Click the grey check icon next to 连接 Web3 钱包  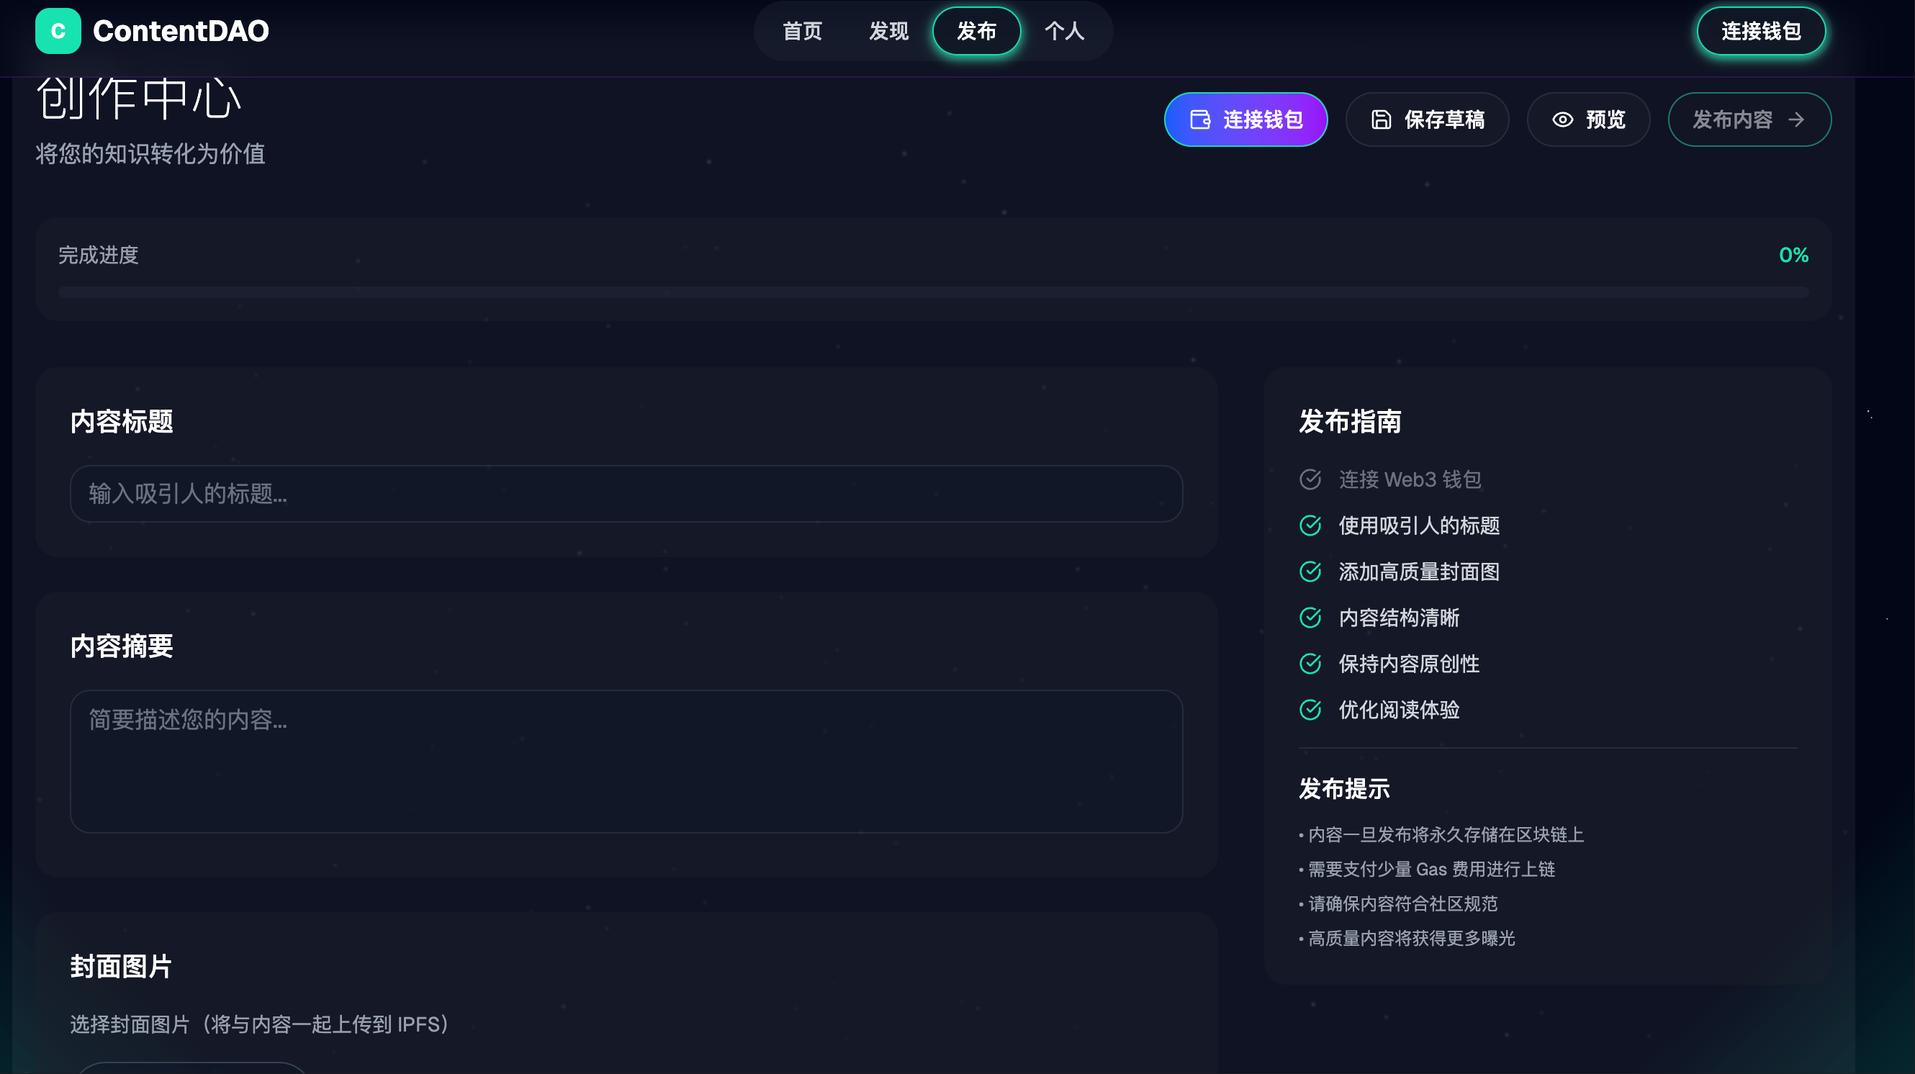click(x=1310, y=479)
